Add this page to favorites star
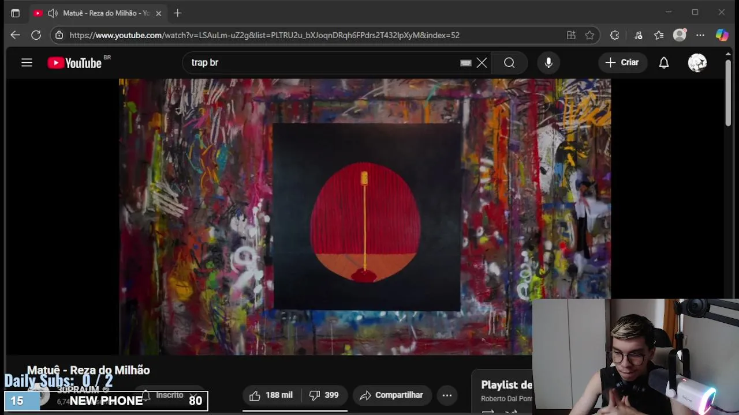The height and width of the screenshot is (415, 739). coord(589,35)
